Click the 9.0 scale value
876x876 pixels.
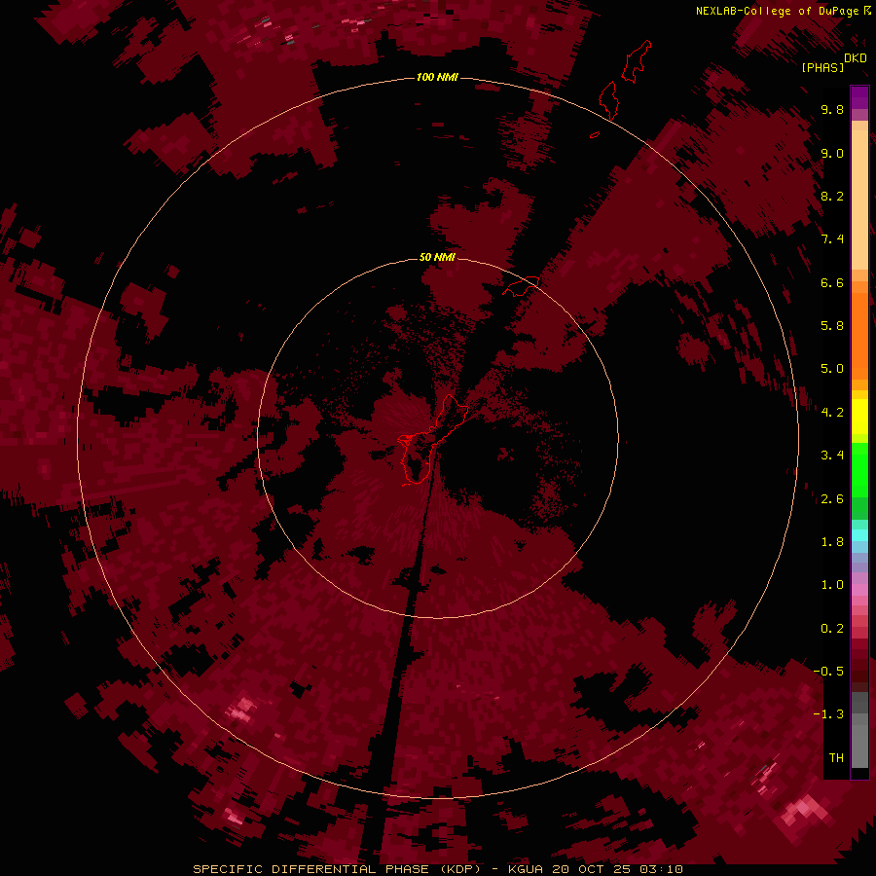pyautogui.click(x=832, y=153)
